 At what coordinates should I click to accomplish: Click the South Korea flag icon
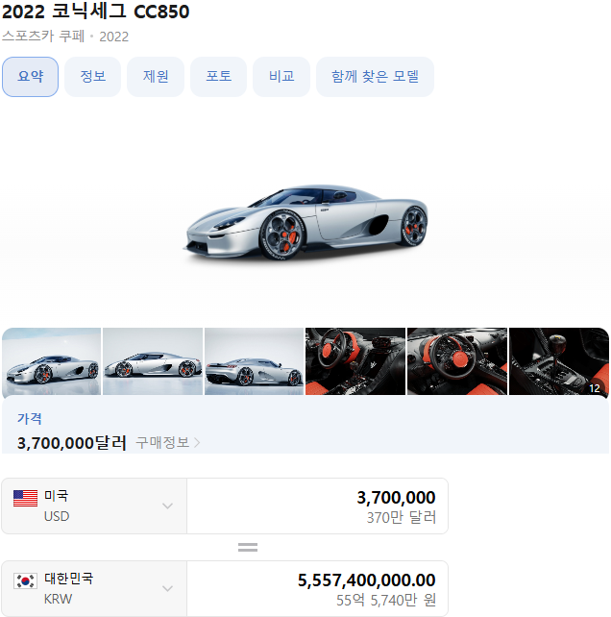click(26, 580)
